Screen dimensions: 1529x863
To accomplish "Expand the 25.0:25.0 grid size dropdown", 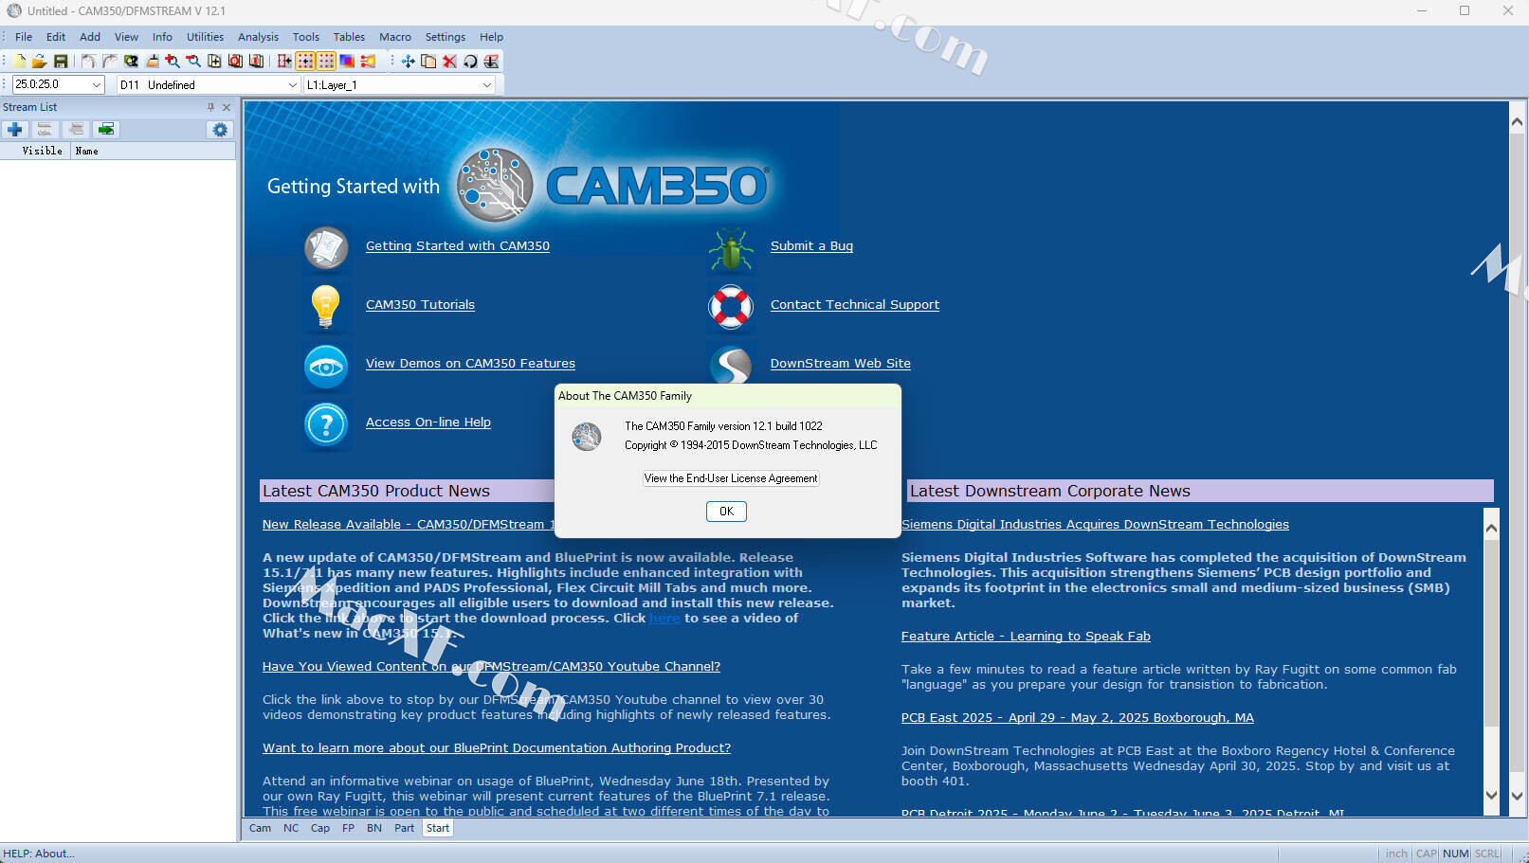I will pos(97,84).
